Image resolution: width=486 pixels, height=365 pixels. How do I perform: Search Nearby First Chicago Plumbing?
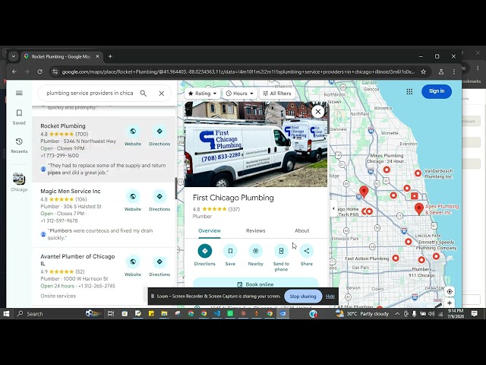(255, 251)
